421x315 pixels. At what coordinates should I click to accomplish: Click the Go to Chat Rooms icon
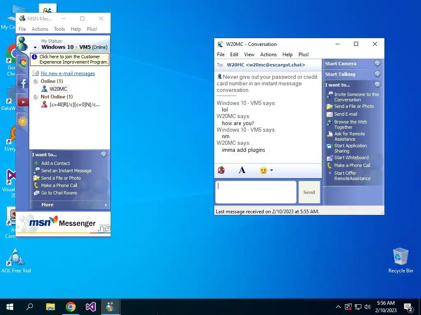(x=37, y=193)
